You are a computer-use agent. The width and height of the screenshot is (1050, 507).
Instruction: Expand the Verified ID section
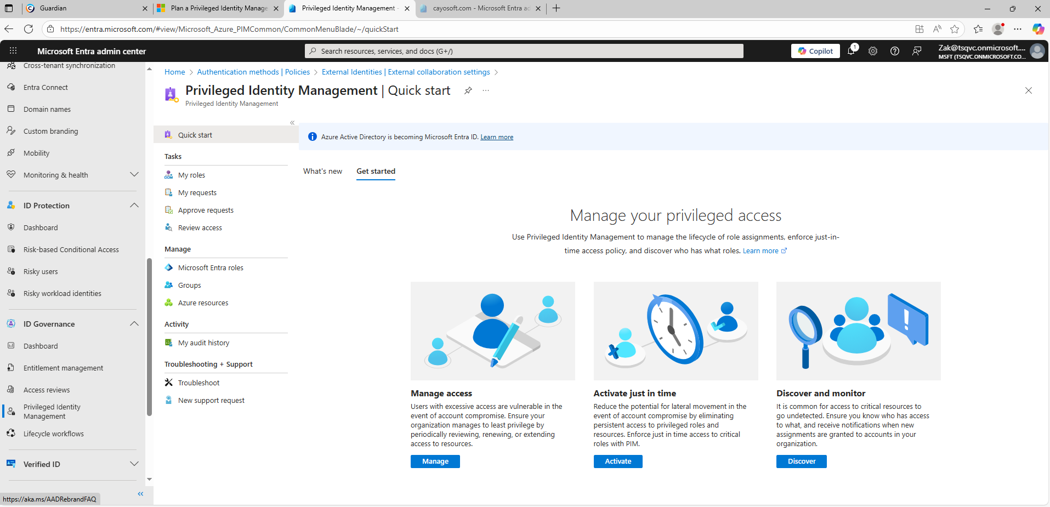(134, 464)
